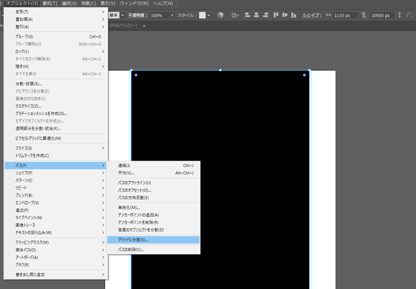Click the 不透明度 label link
416x289 pixels.
coord(138,15)
